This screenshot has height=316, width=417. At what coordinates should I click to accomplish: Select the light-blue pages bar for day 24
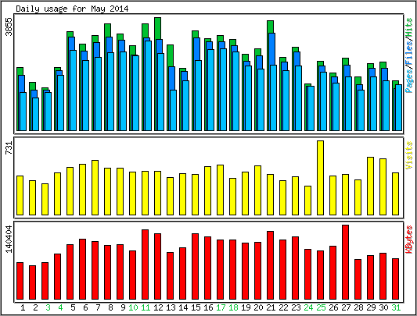311,108
